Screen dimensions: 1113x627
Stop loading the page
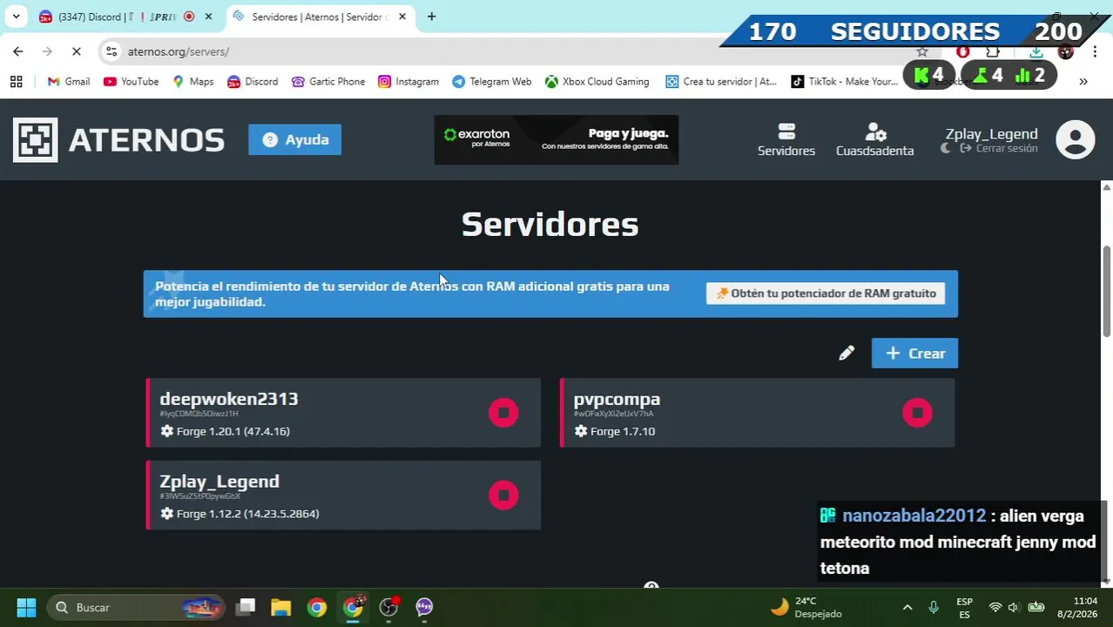pyautogui.click(x=76, y=51)
